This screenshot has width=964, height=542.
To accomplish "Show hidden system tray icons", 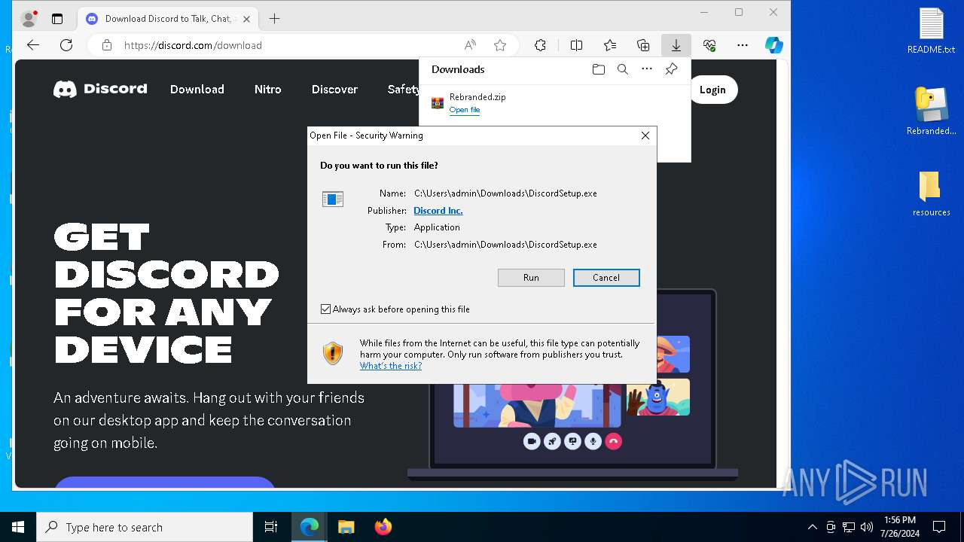I will 812,527.
